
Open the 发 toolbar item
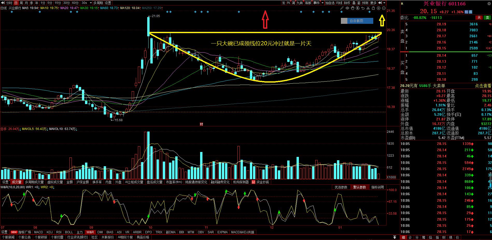point(284,3)
